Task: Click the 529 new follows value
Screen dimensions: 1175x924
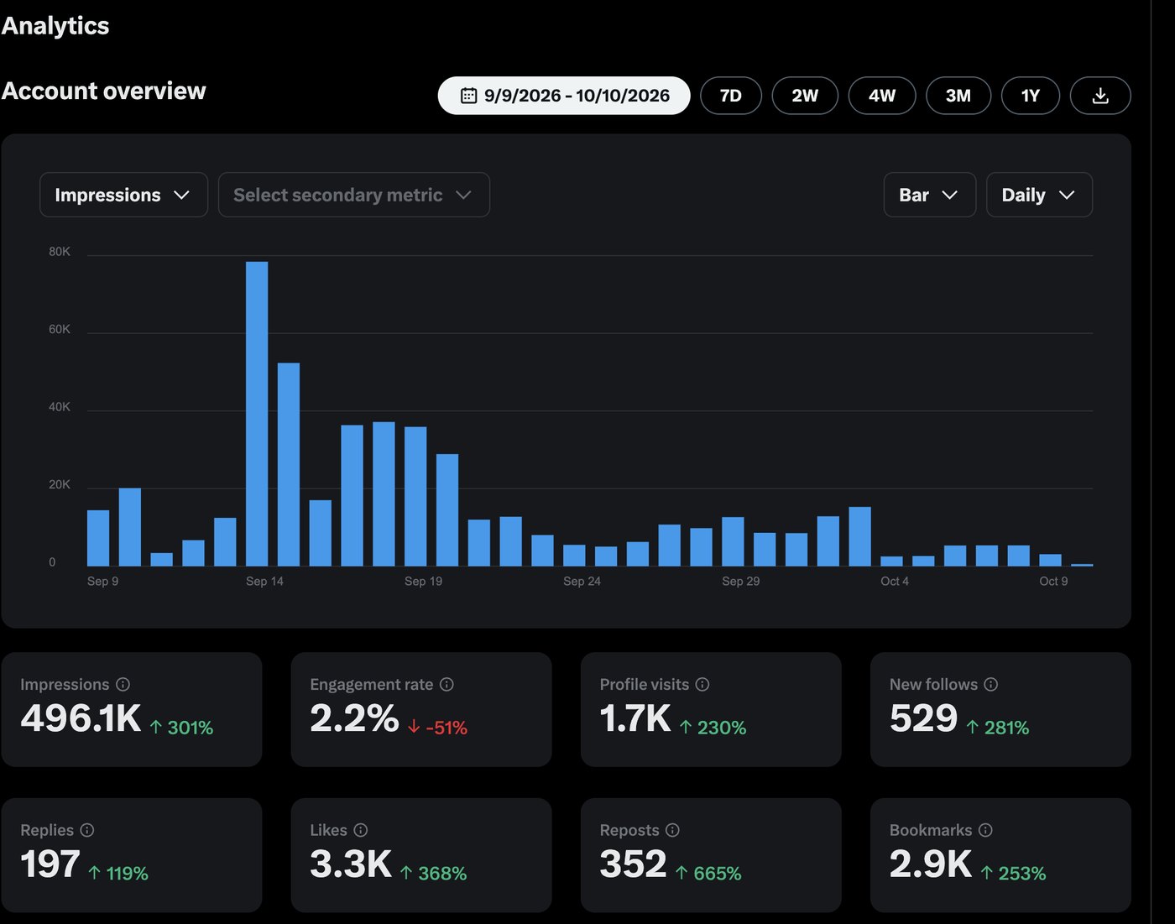Action: (x=923, y=718)
